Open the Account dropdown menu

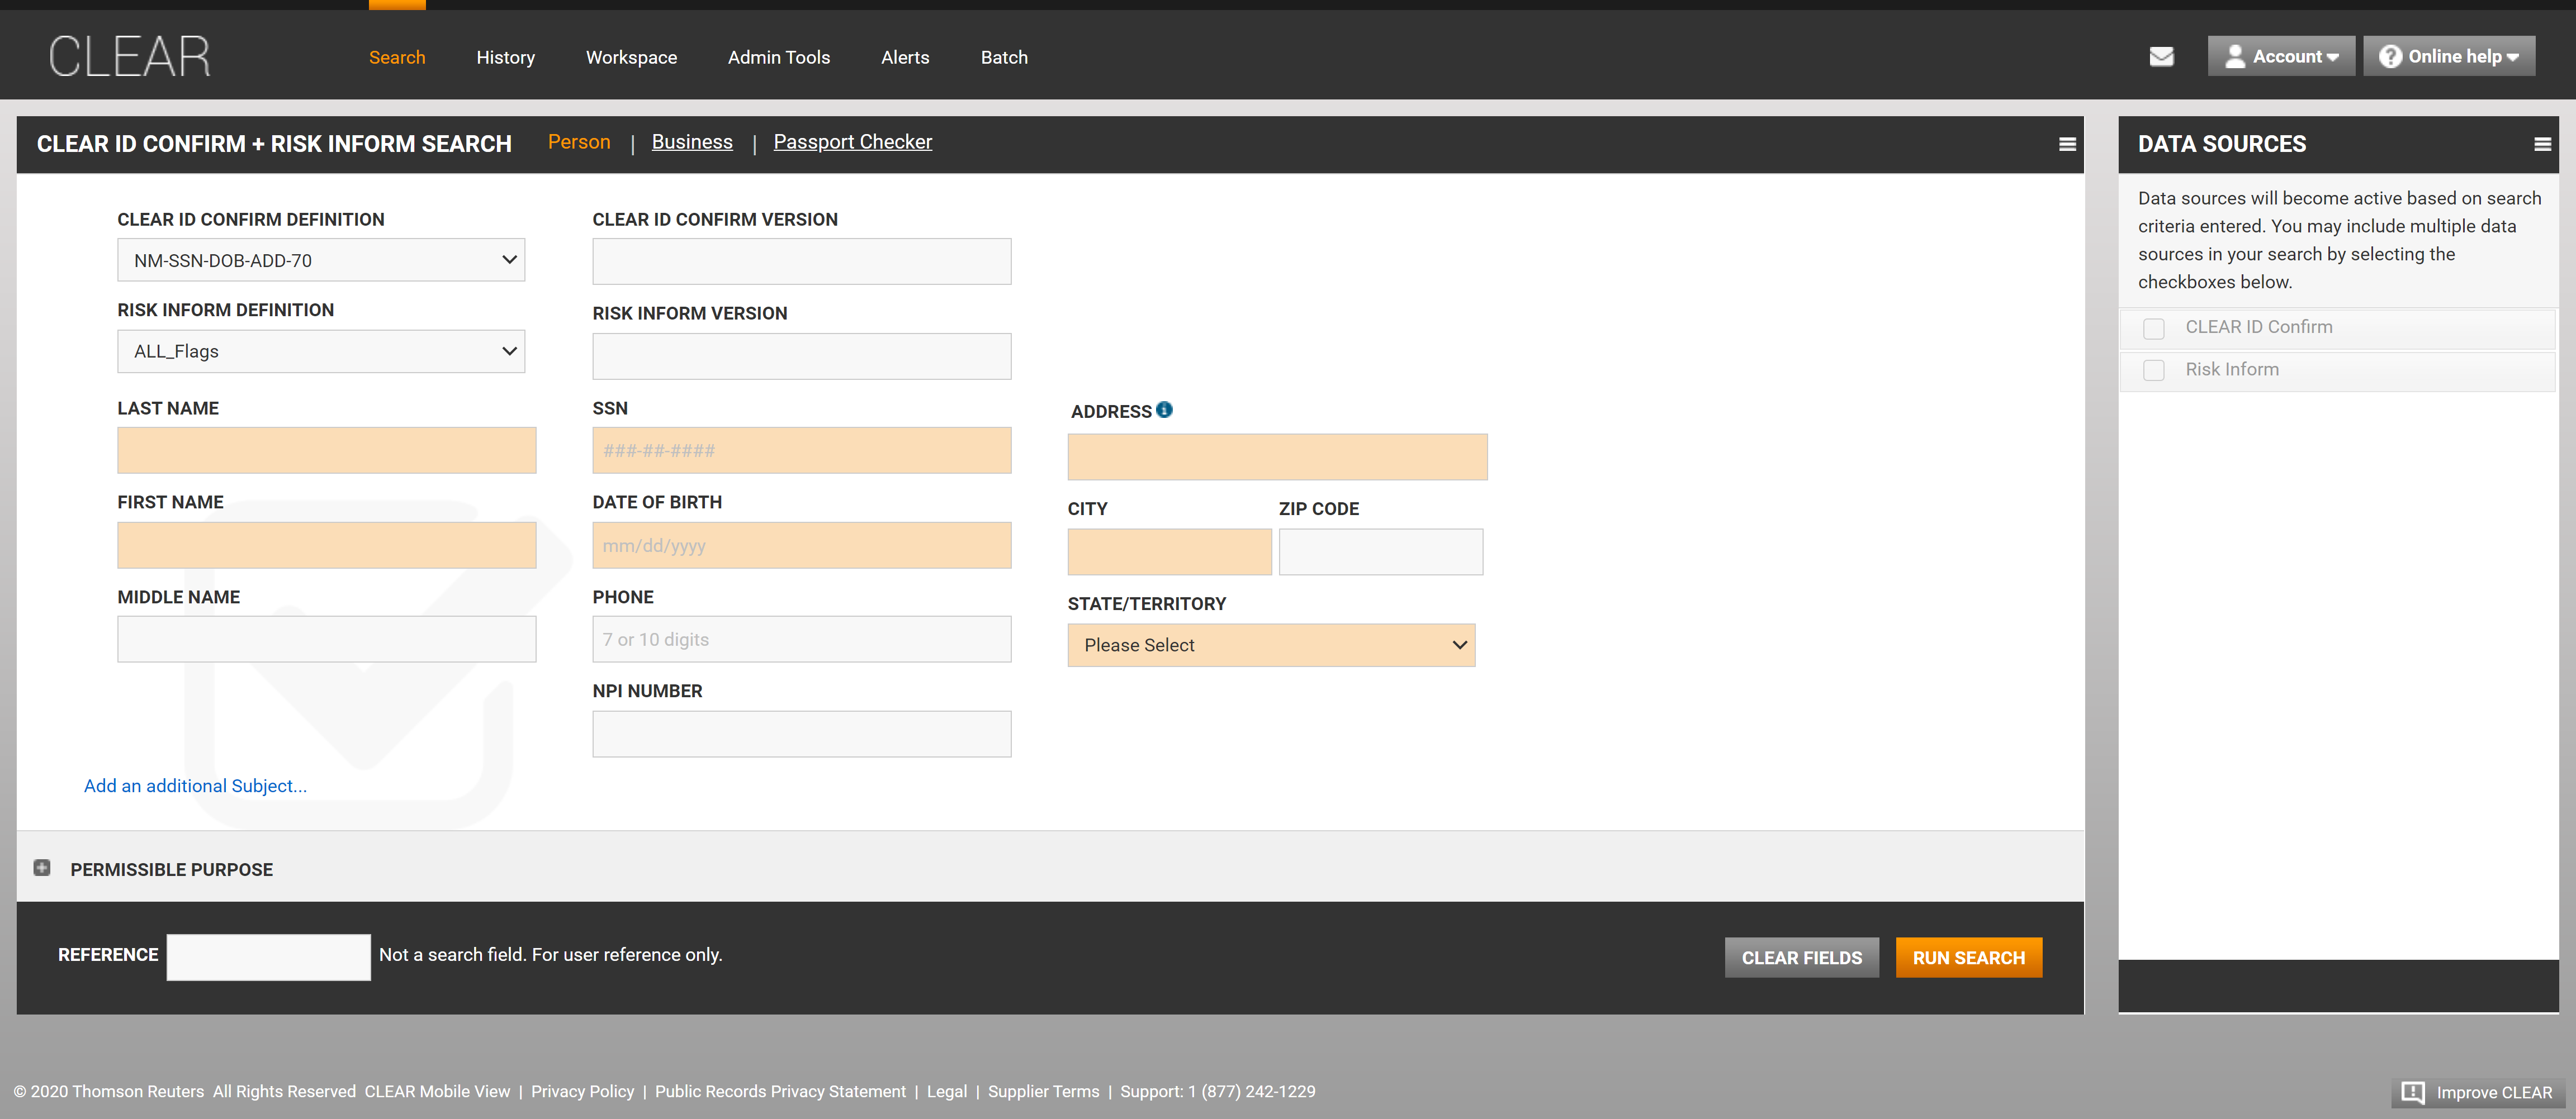click(x=2281, y=56)
